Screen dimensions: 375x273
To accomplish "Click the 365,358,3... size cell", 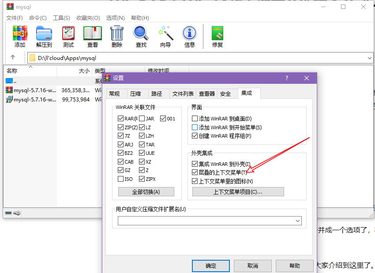I will coord(75,90).
